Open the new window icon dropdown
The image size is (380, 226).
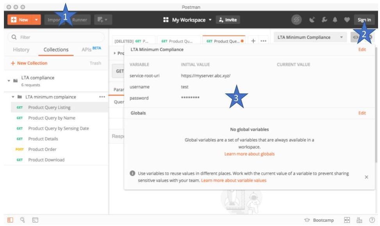[x=103, y=20]
